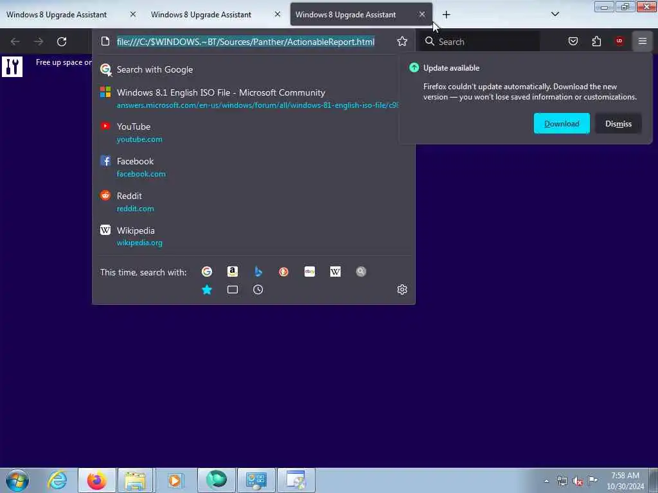Viewport: 658px width, 493px height.
Task: Open a new tab with plus button
Action: [x=446, y=15]
